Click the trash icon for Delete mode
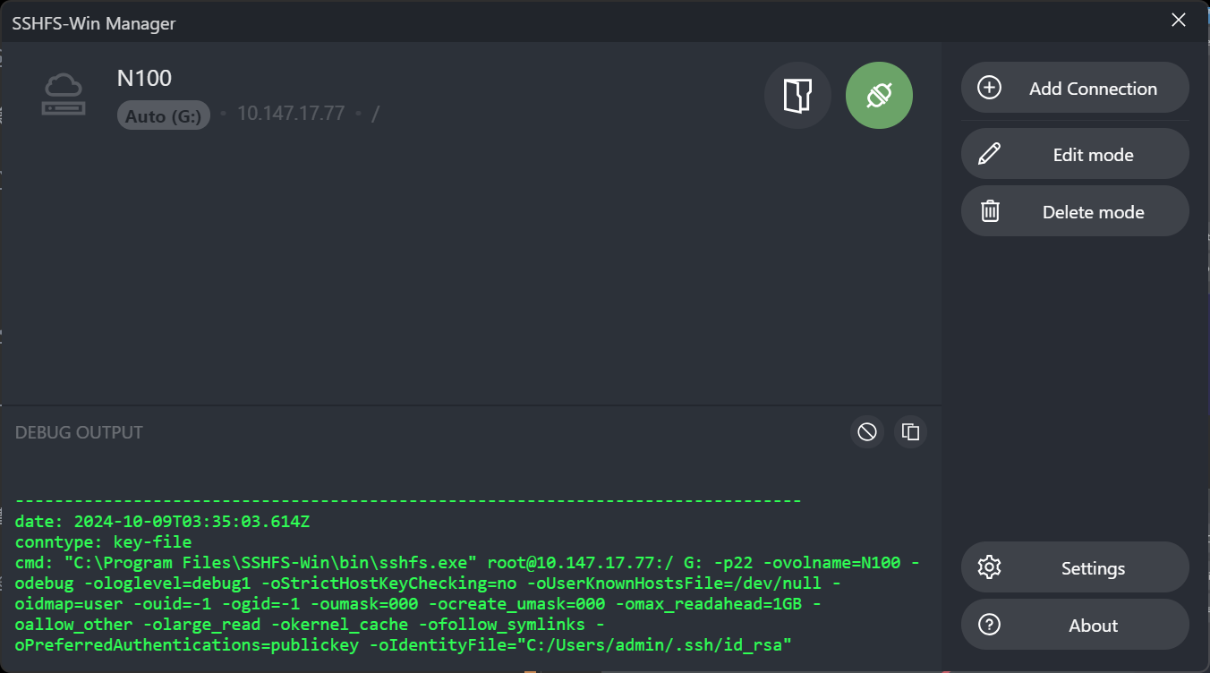 [989, 211]
